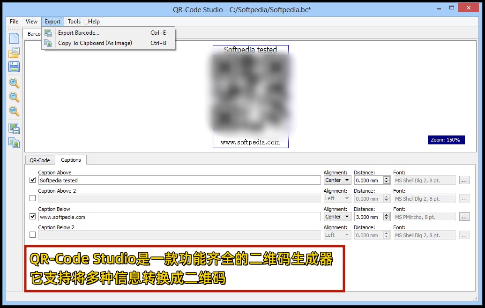Enable the Caption Below 2 checkbox
This screenshot has height=308, width=485.
tap(32, 235)
